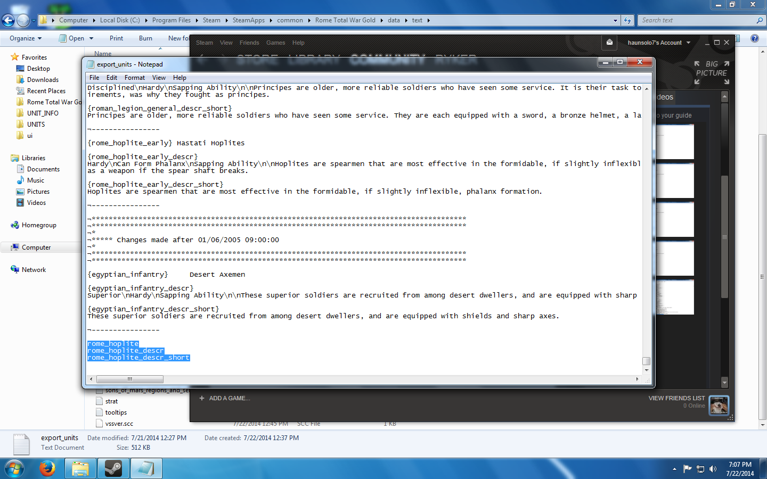
Task: Open VIEW FRIENDS LIST in Steam
Action: (x=676, y=398)
